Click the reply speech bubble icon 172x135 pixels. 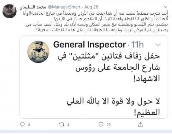coord(22,125)
